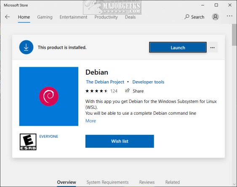
Task: Launch the installed Debian app
Action: [x=178, y=47]
